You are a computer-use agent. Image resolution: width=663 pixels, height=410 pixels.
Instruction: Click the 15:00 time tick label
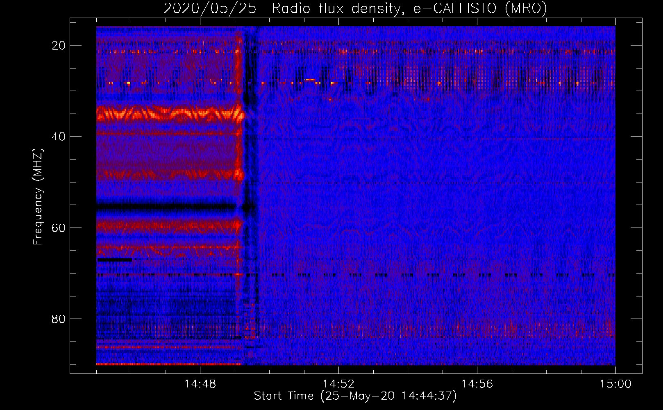tap(615, 384)
